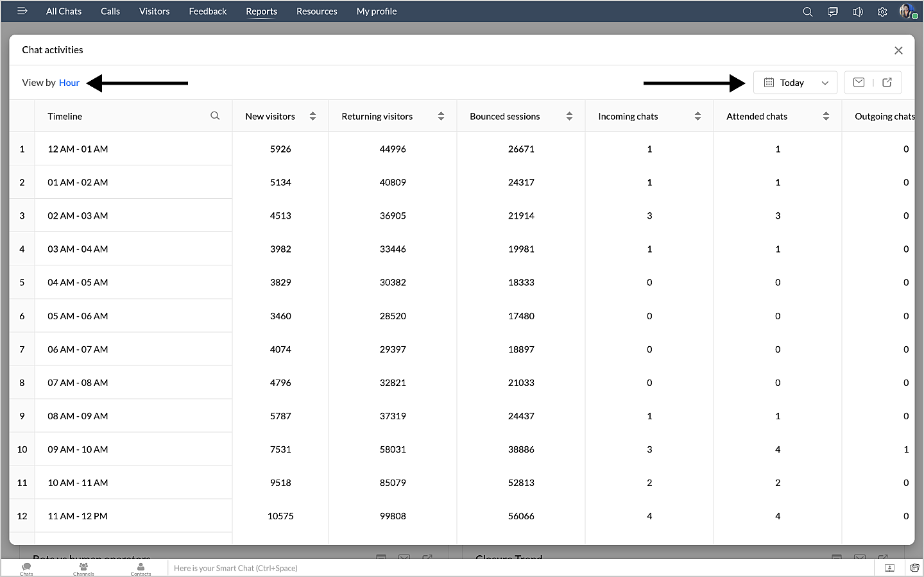Close the Chat activities panel
Screen dimensions: 924x577
pos(898,50)
